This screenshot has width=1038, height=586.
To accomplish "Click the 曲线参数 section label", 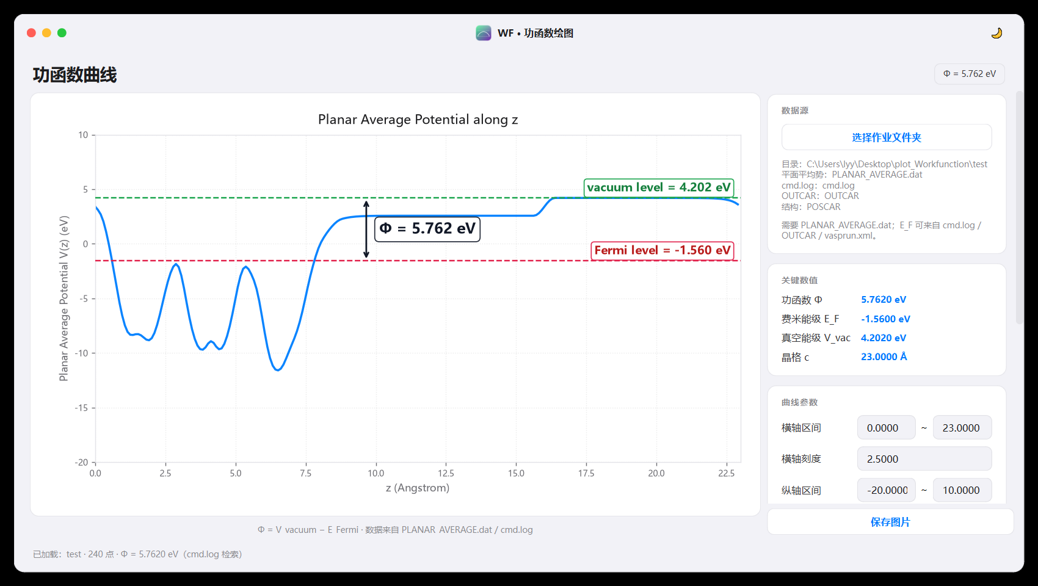I will tap(799, 402).
